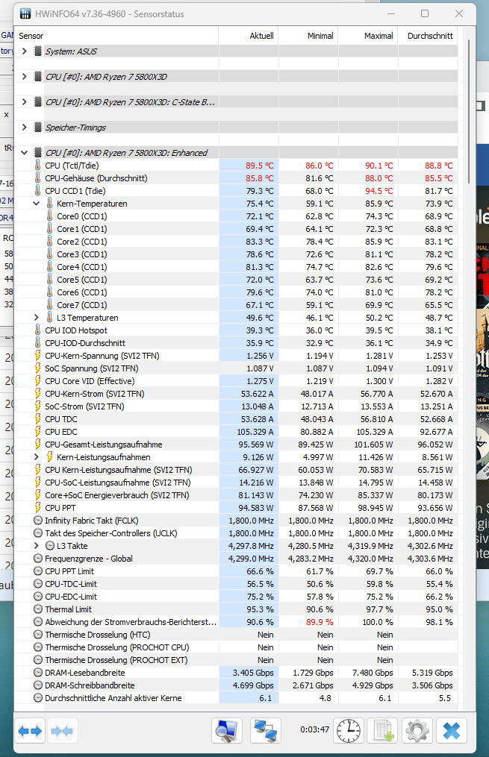Open sensor settings gear button
This screenshot has height=757, width=489.
coord(417,730)
